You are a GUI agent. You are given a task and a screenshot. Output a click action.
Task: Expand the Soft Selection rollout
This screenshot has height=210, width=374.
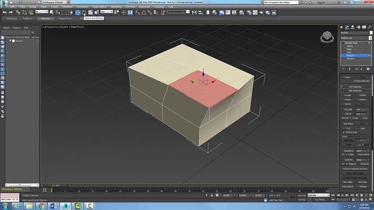355,87
